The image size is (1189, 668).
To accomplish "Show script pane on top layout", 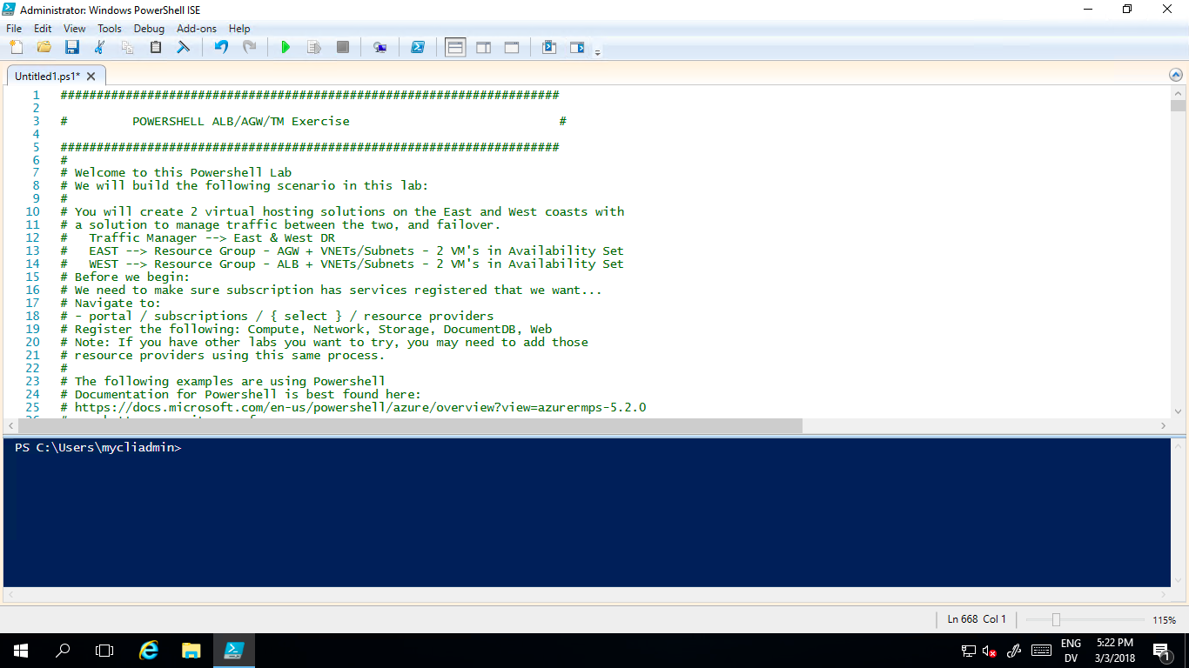I will point(455,47).
